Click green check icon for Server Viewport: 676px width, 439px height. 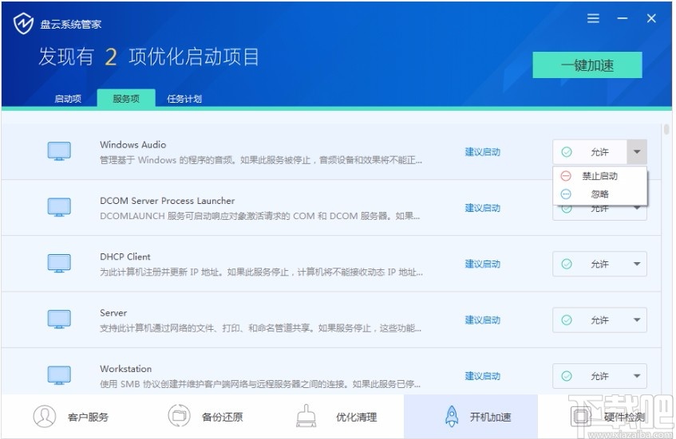click(x=567, y=319)
